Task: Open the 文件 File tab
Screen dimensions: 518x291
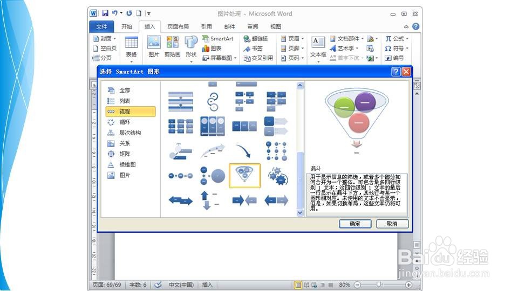Action: 101,26
